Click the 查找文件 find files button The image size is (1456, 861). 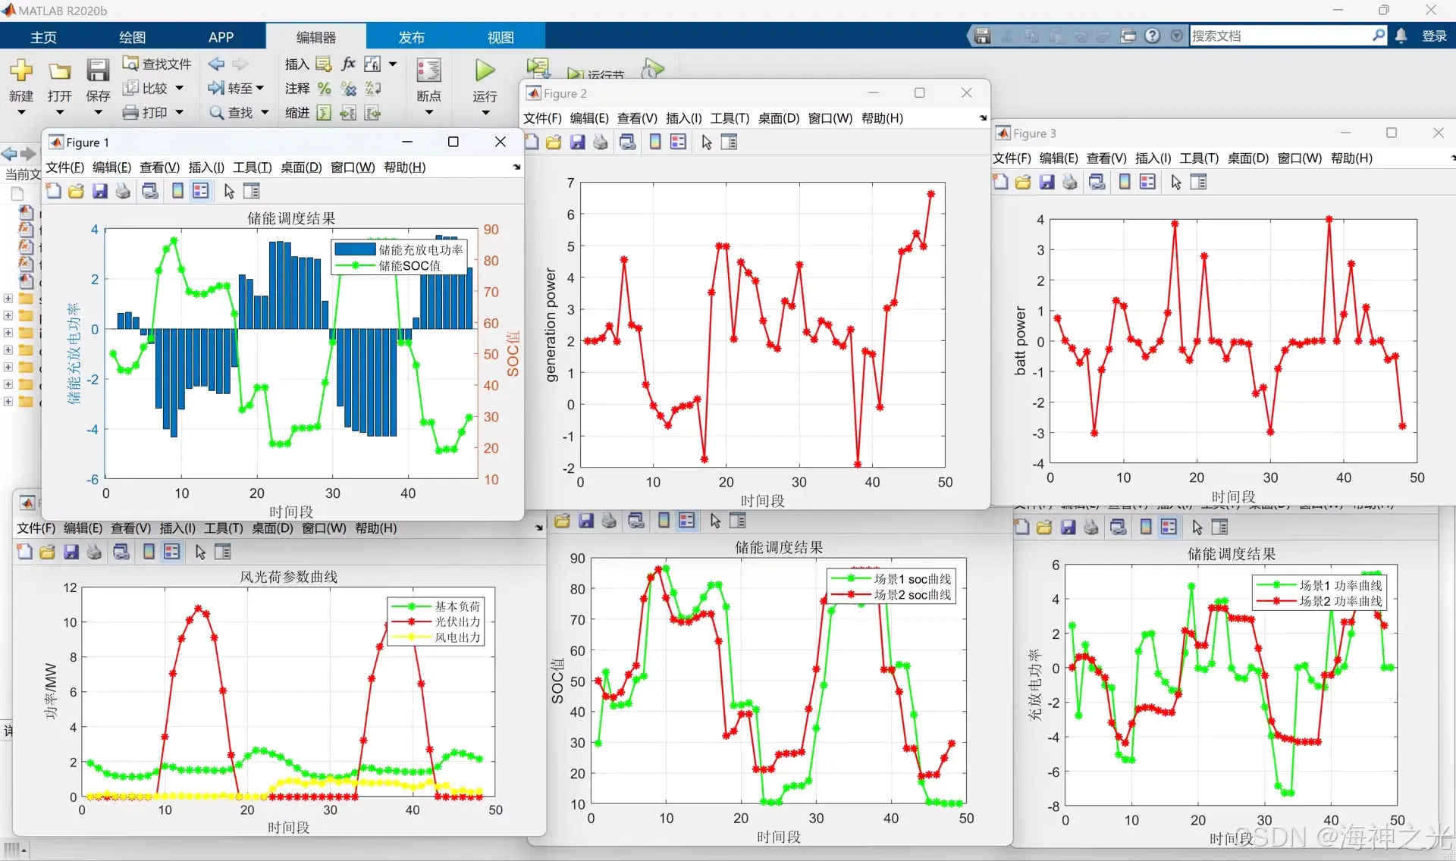tap(158, 64)
